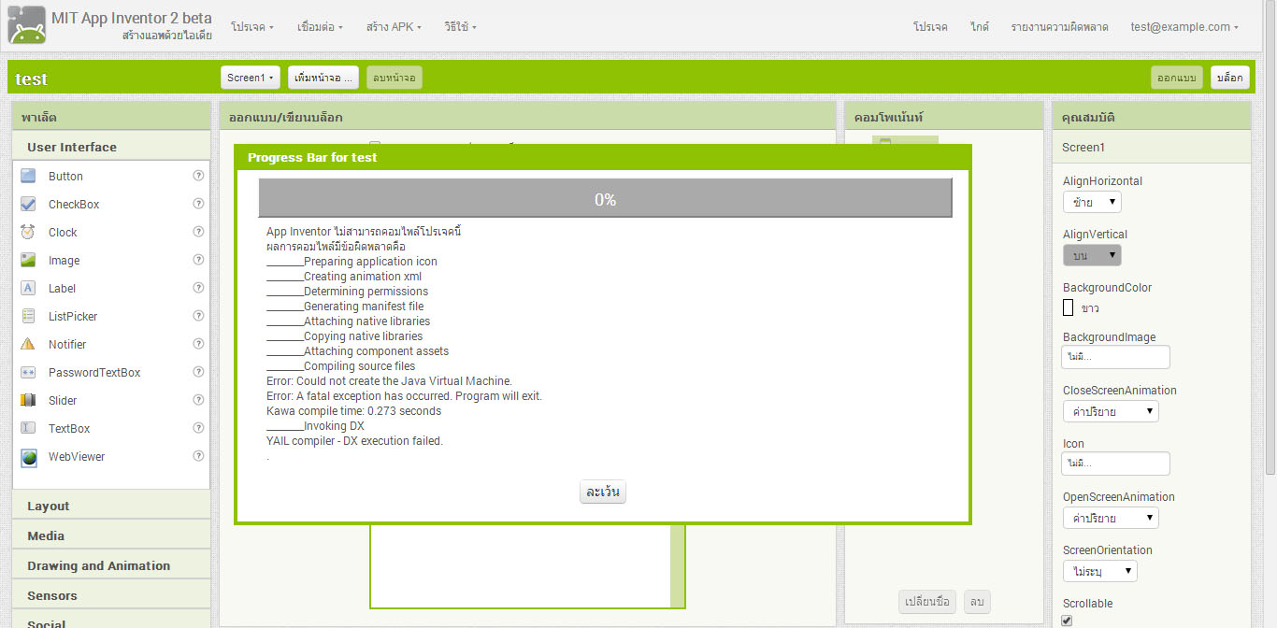Viewport: 1277px width, 628px height.
Task: Click the ลบ delete component button
Action: click(x=977, y=602)
